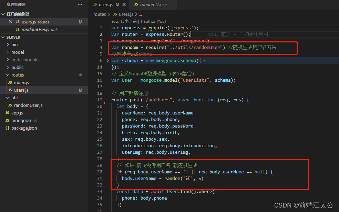
Task: Close the users.js editor tab
Action: 124,4
